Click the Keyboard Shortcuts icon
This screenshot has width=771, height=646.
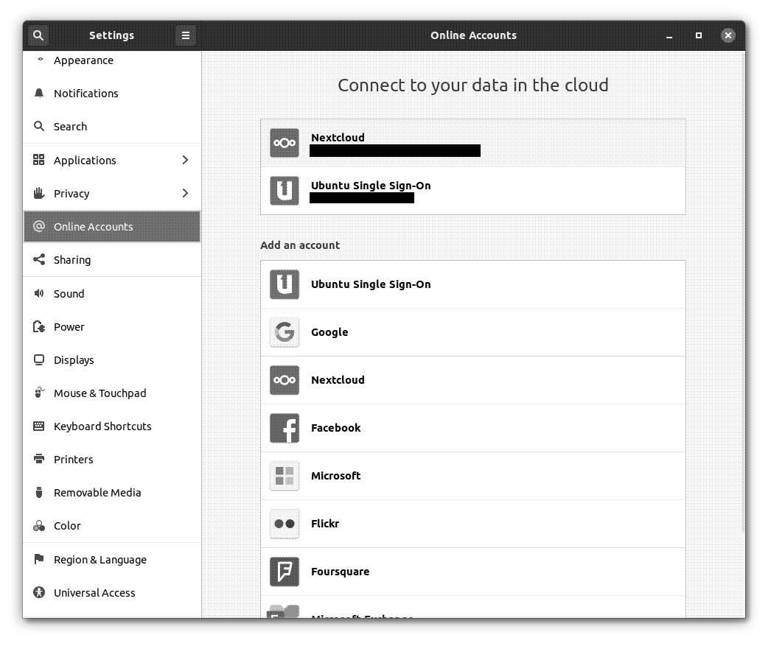39,426
